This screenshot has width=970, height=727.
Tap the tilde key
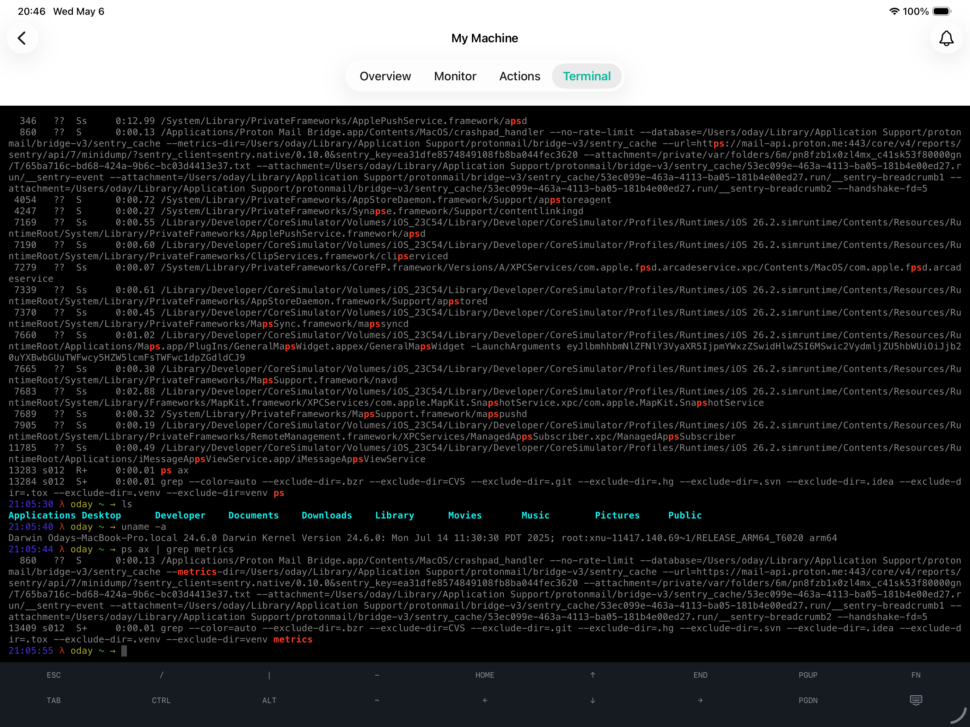(377, 701)
